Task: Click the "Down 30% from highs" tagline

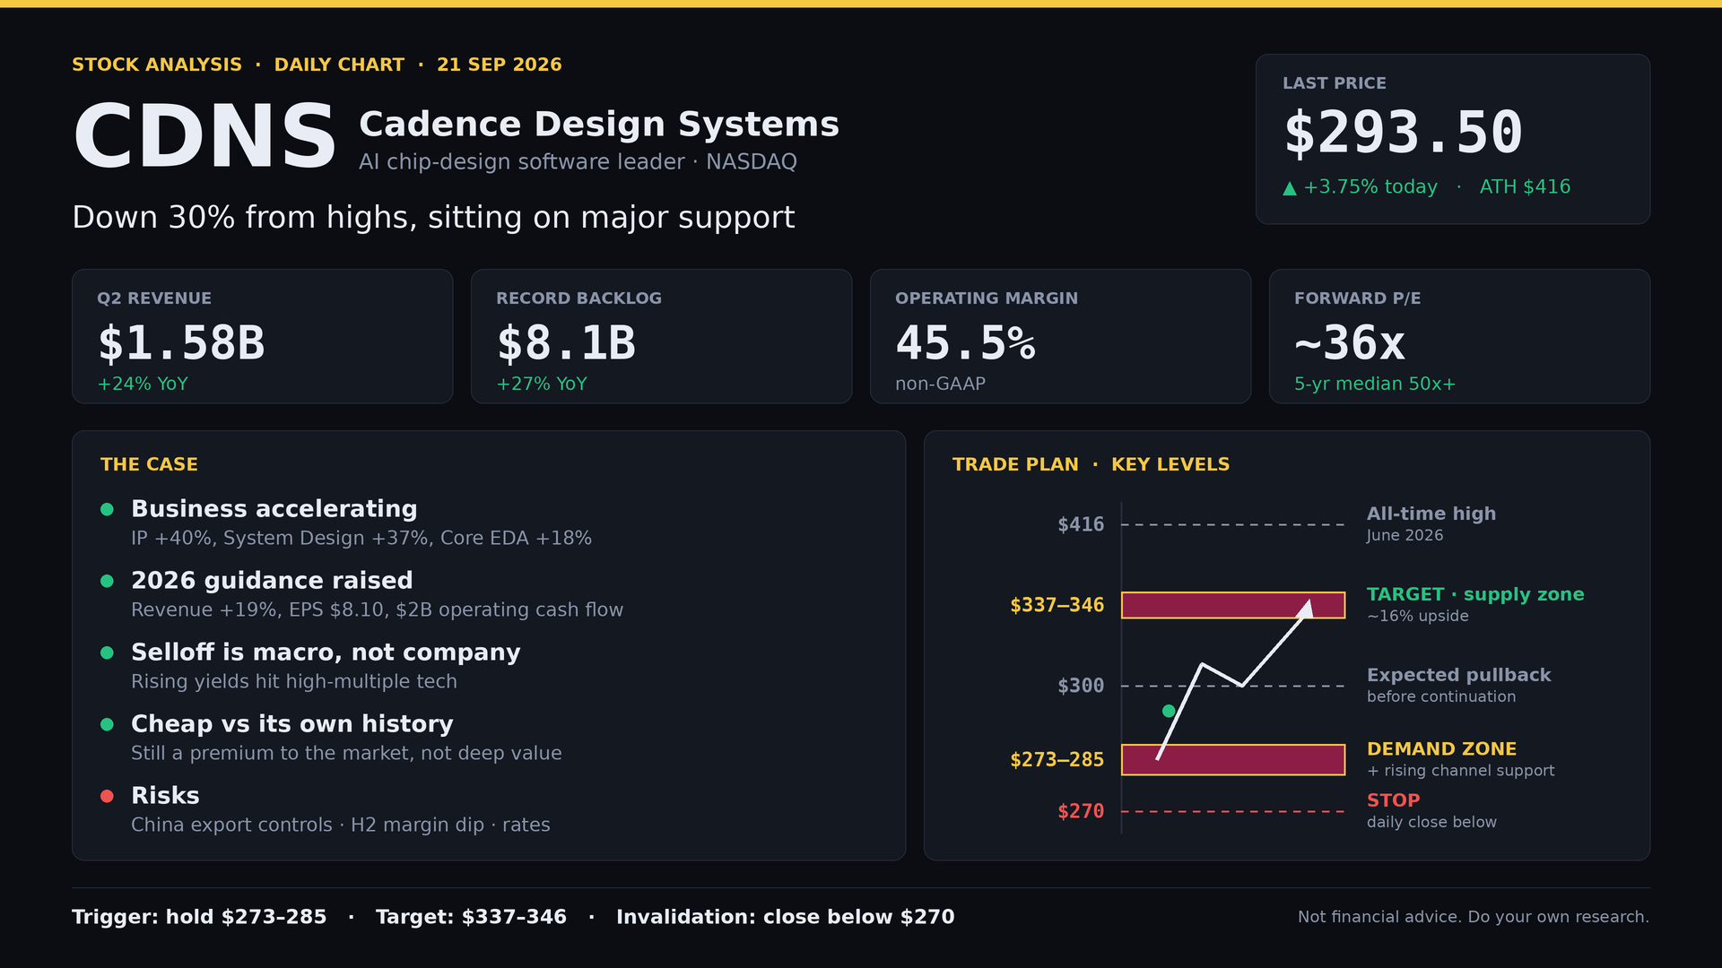Action: (x=433, y=217)
